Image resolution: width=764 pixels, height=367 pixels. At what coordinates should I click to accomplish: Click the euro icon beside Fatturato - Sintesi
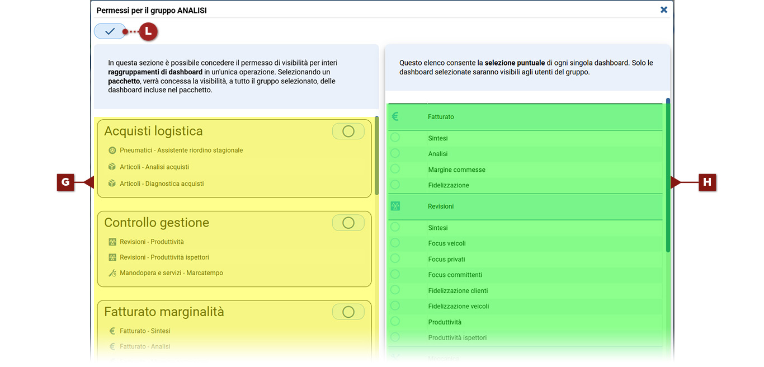tap(112, 331)
